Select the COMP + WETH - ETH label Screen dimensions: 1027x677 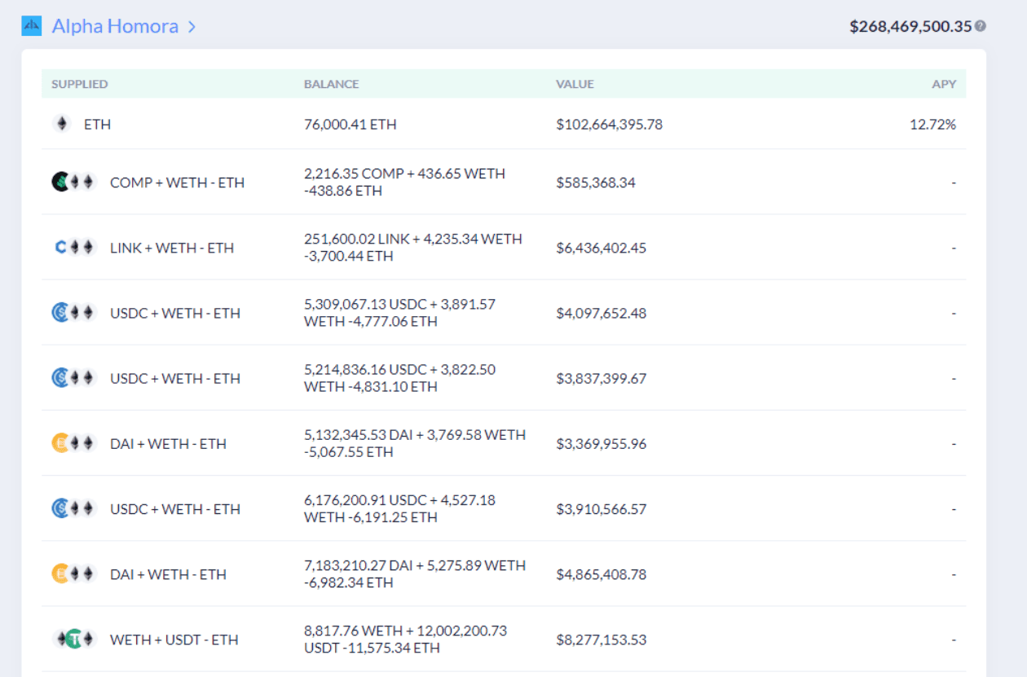point(178,182)
